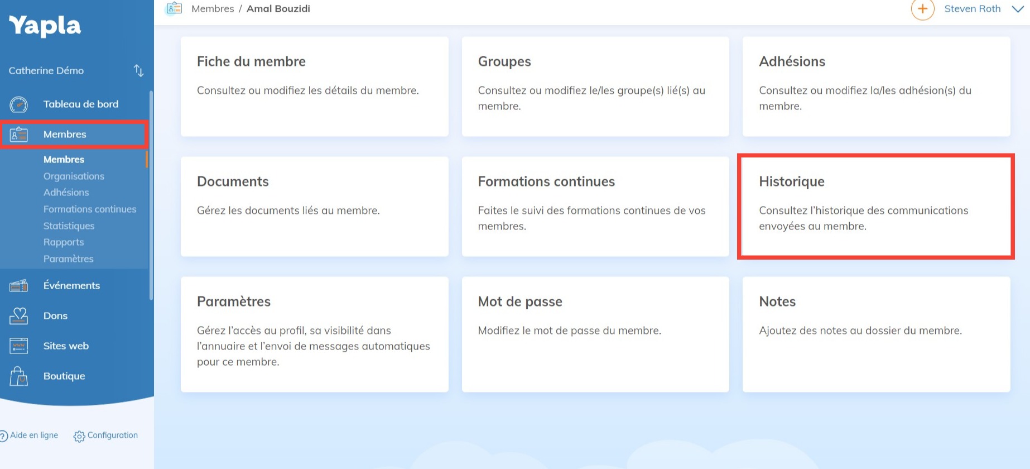Open the Fiche du membre card

[315, 87]
